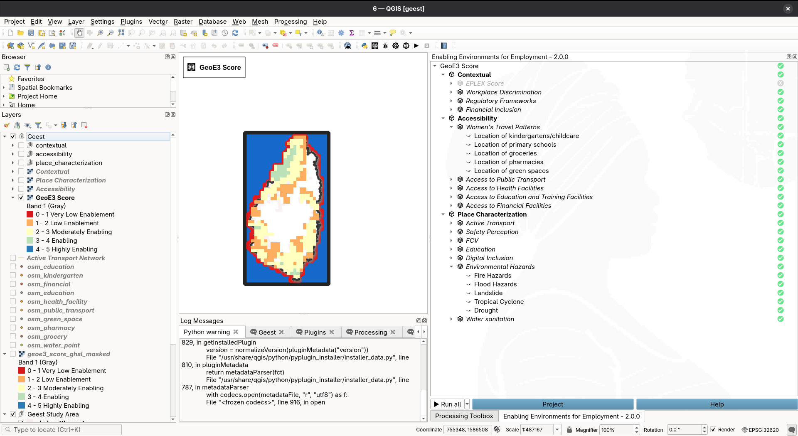Open the Layer Styling paintbrush icon
Screen dimensions: 798x436
[7, 125]
